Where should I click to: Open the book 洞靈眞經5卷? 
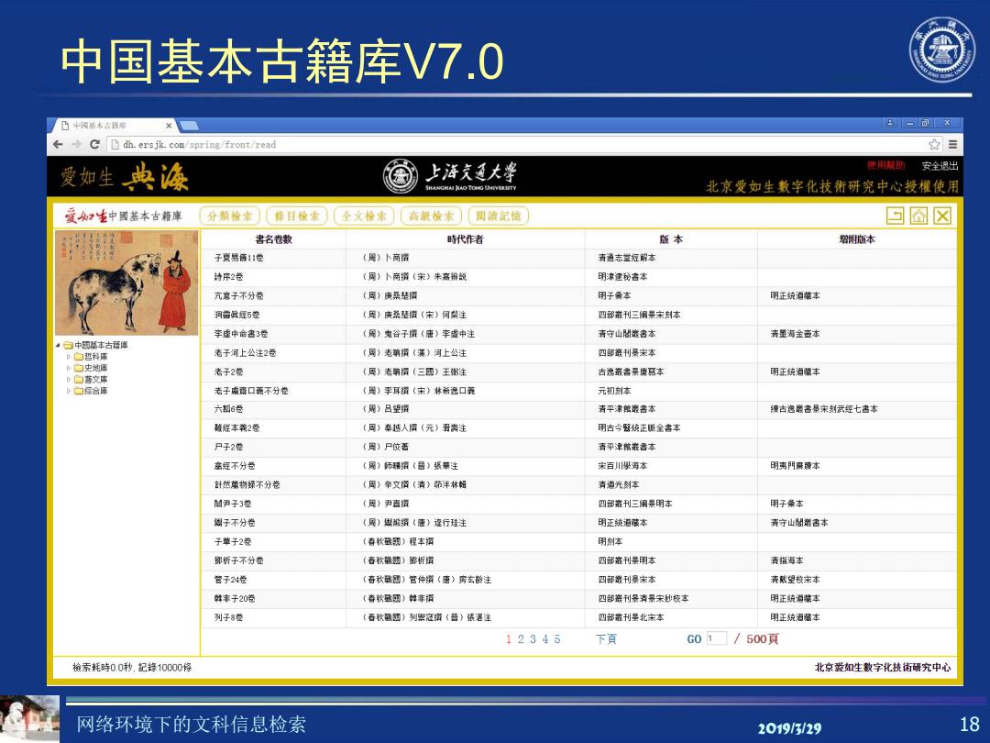pos(236,315)
